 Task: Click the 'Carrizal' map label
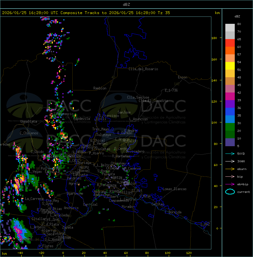point(90,205)
